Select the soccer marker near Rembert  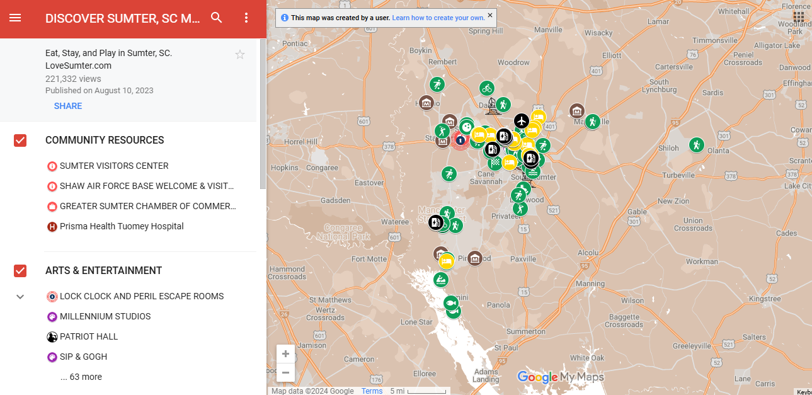[x=437, y=84]
